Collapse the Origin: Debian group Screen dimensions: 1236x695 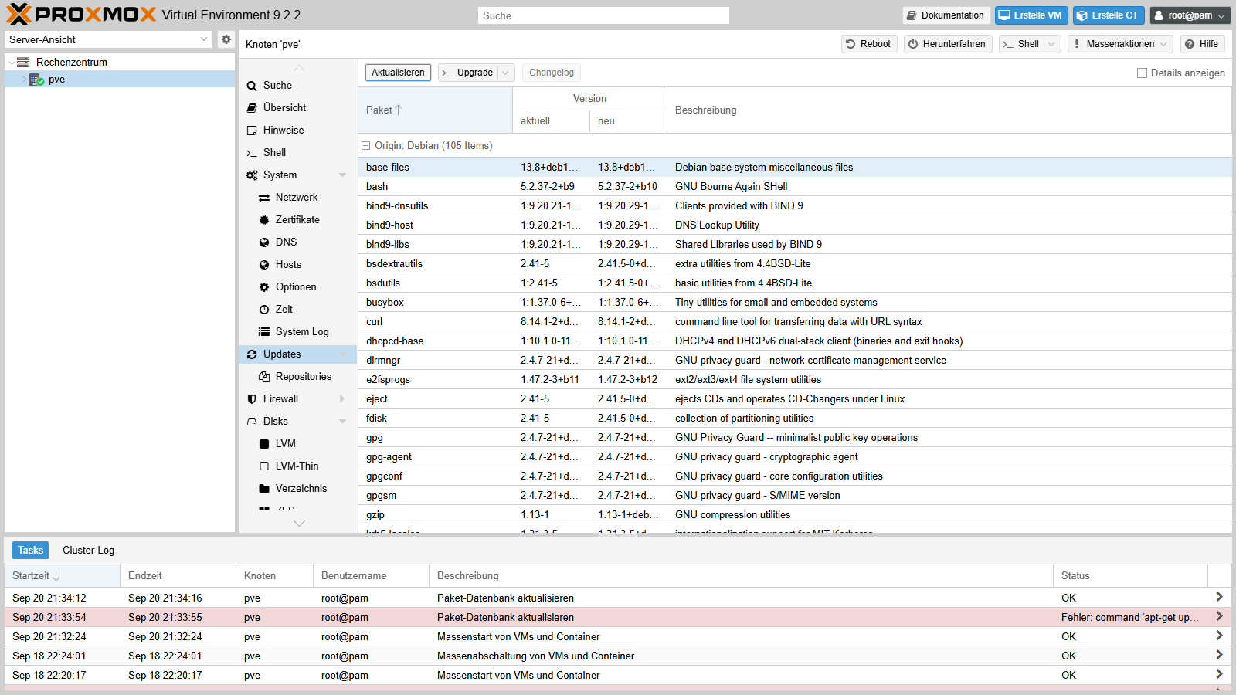(x=366, y=146)
